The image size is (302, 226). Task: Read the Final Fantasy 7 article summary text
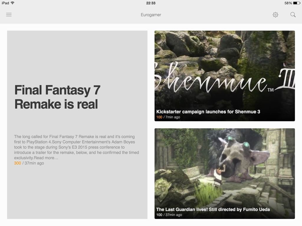click(76, 147)
